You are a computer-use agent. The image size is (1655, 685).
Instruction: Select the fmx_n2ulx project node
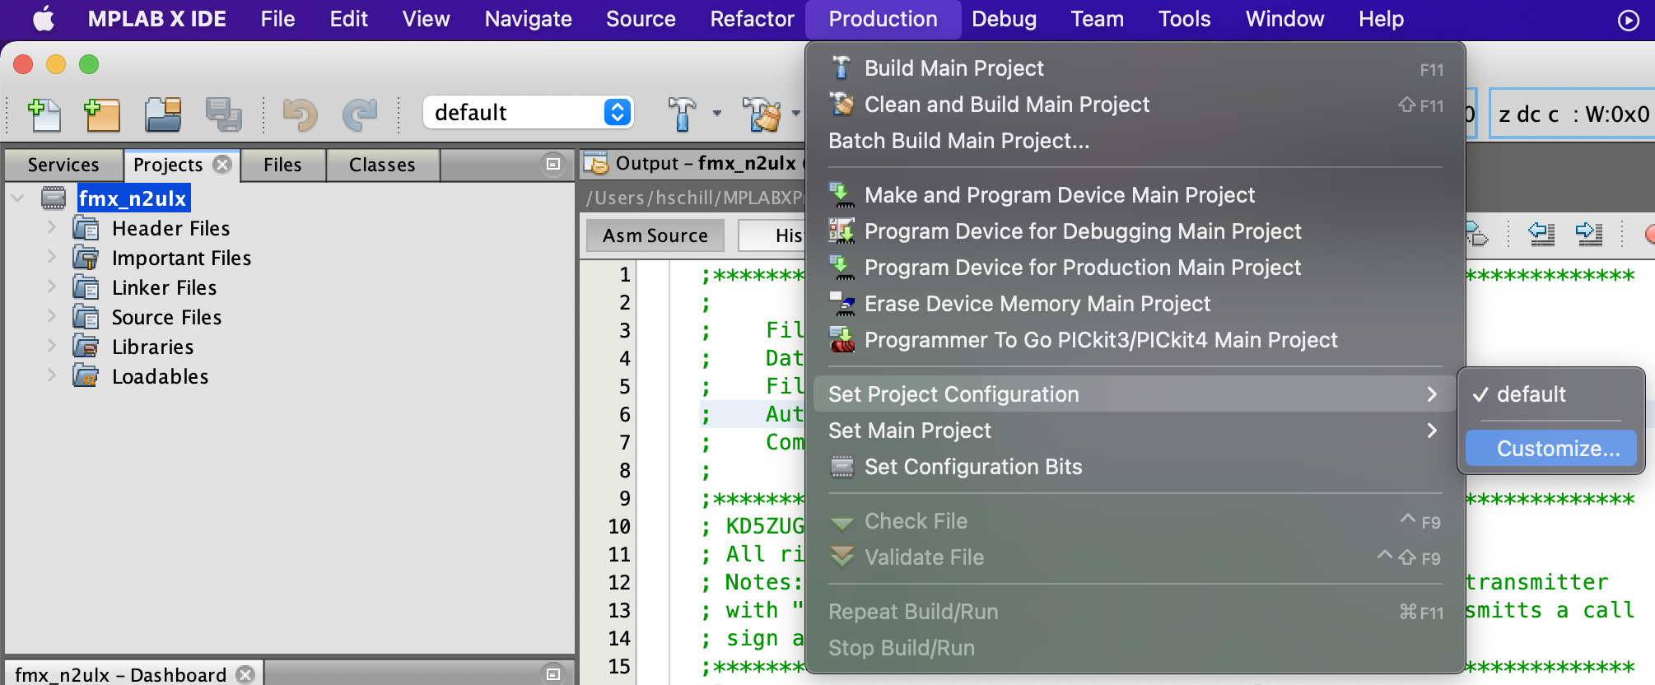(x=133, y=198)
